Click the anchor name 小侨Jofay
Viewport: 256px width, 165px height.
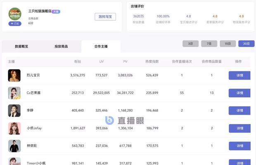[x=34, y=128]
